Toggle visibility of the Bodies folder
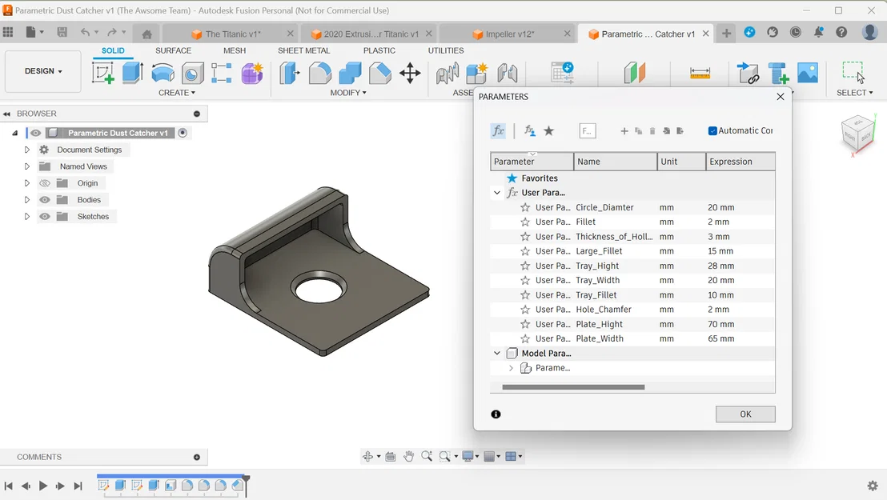The height and width of the screenshot is (500, 887). (44, 199)
